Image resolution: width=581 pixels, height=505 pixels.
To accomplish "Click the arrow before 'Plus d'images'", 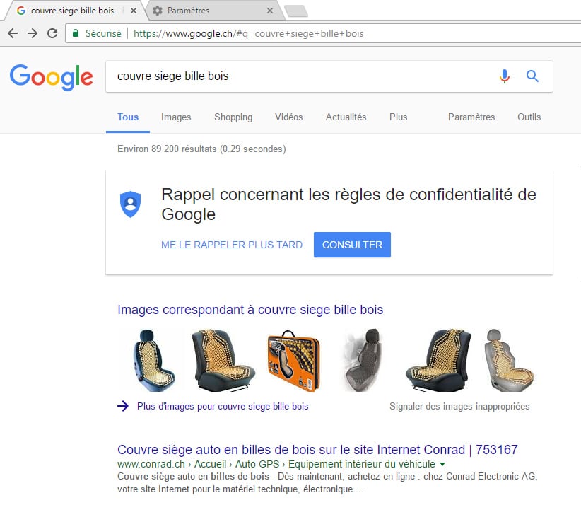I will 123,406.
